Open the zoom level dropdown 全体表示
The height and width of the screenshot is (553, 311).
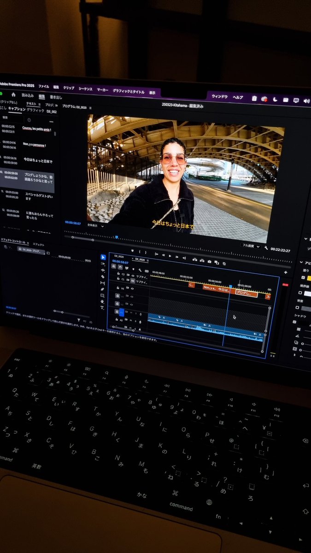coord(95,226)
